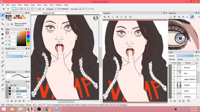Select the Gradient tool

pyautogui.click(x=2, y=43)
